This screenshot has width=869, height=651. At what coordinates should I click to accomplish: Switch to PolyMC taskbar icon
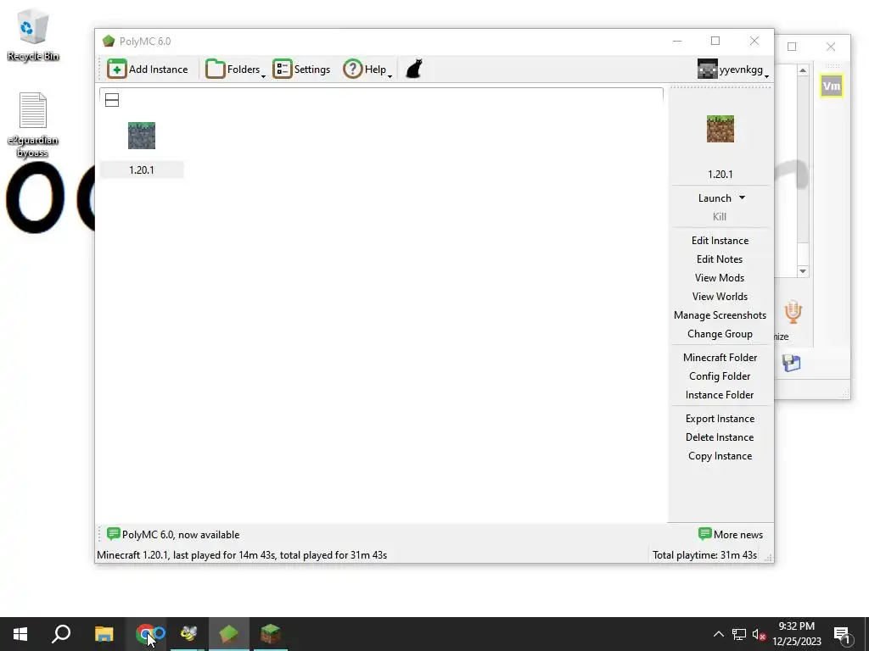(x=229, y=634)
